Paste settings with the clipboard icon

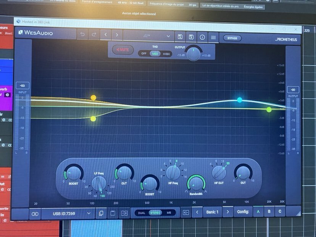[x=113, y=213]
